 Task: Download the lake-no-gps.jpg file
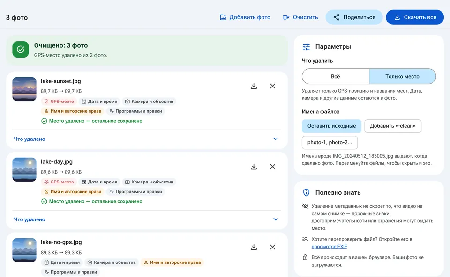point(254,247)
